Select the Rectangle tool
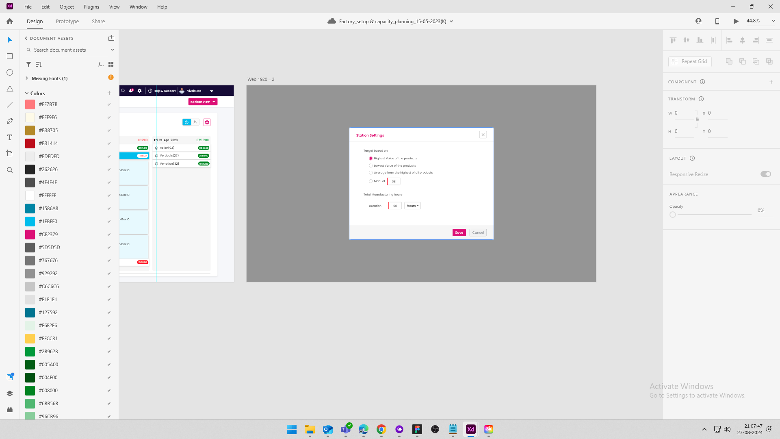The width and height of the screenshot is (780, 439). click(10, 56)
